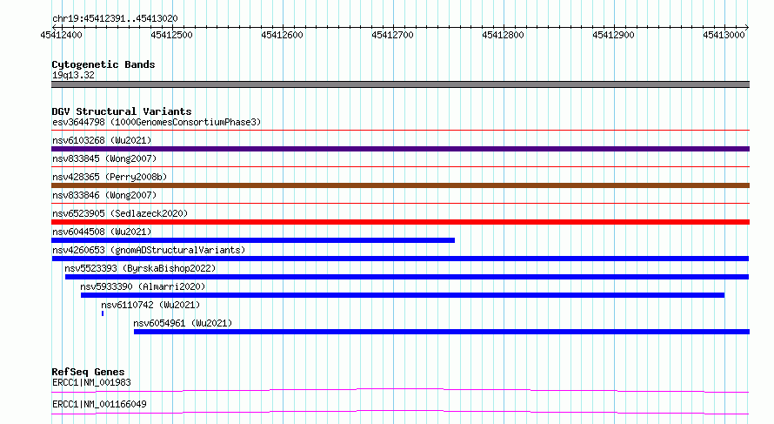Click the 19q13.32 band label

point(73,75)
